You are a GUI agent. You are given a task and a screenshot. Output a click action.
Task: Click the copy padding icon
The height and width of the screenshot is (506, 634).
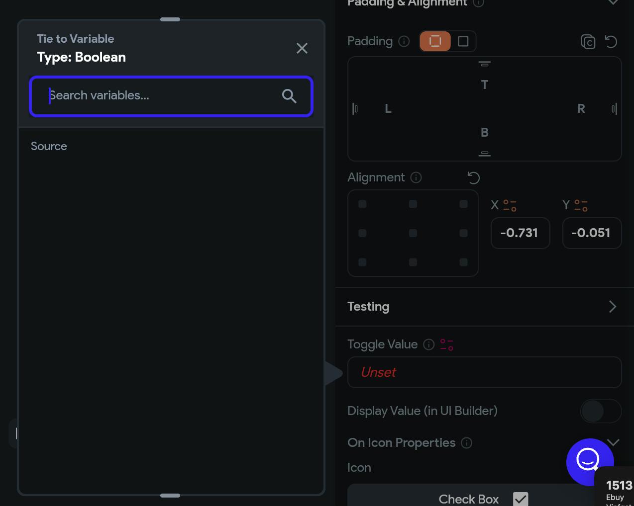(x=588, y=42)
